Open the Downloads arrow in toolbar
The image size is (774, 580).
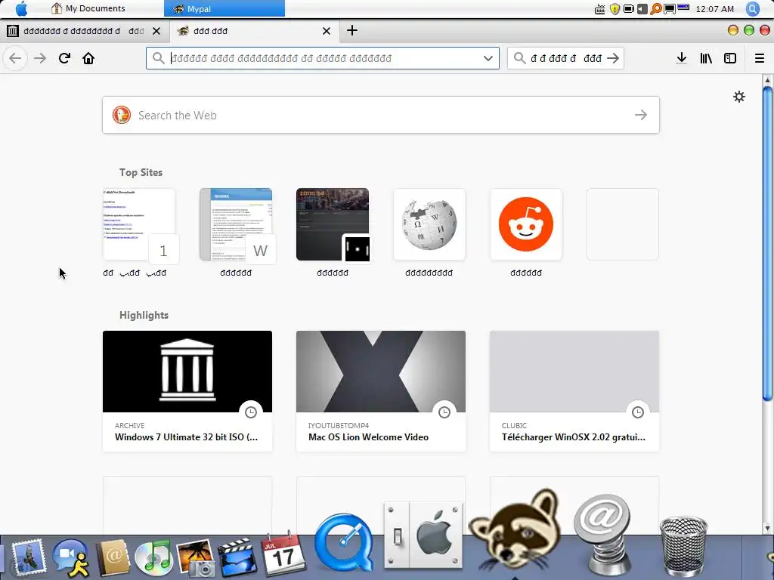pos(681,58)
